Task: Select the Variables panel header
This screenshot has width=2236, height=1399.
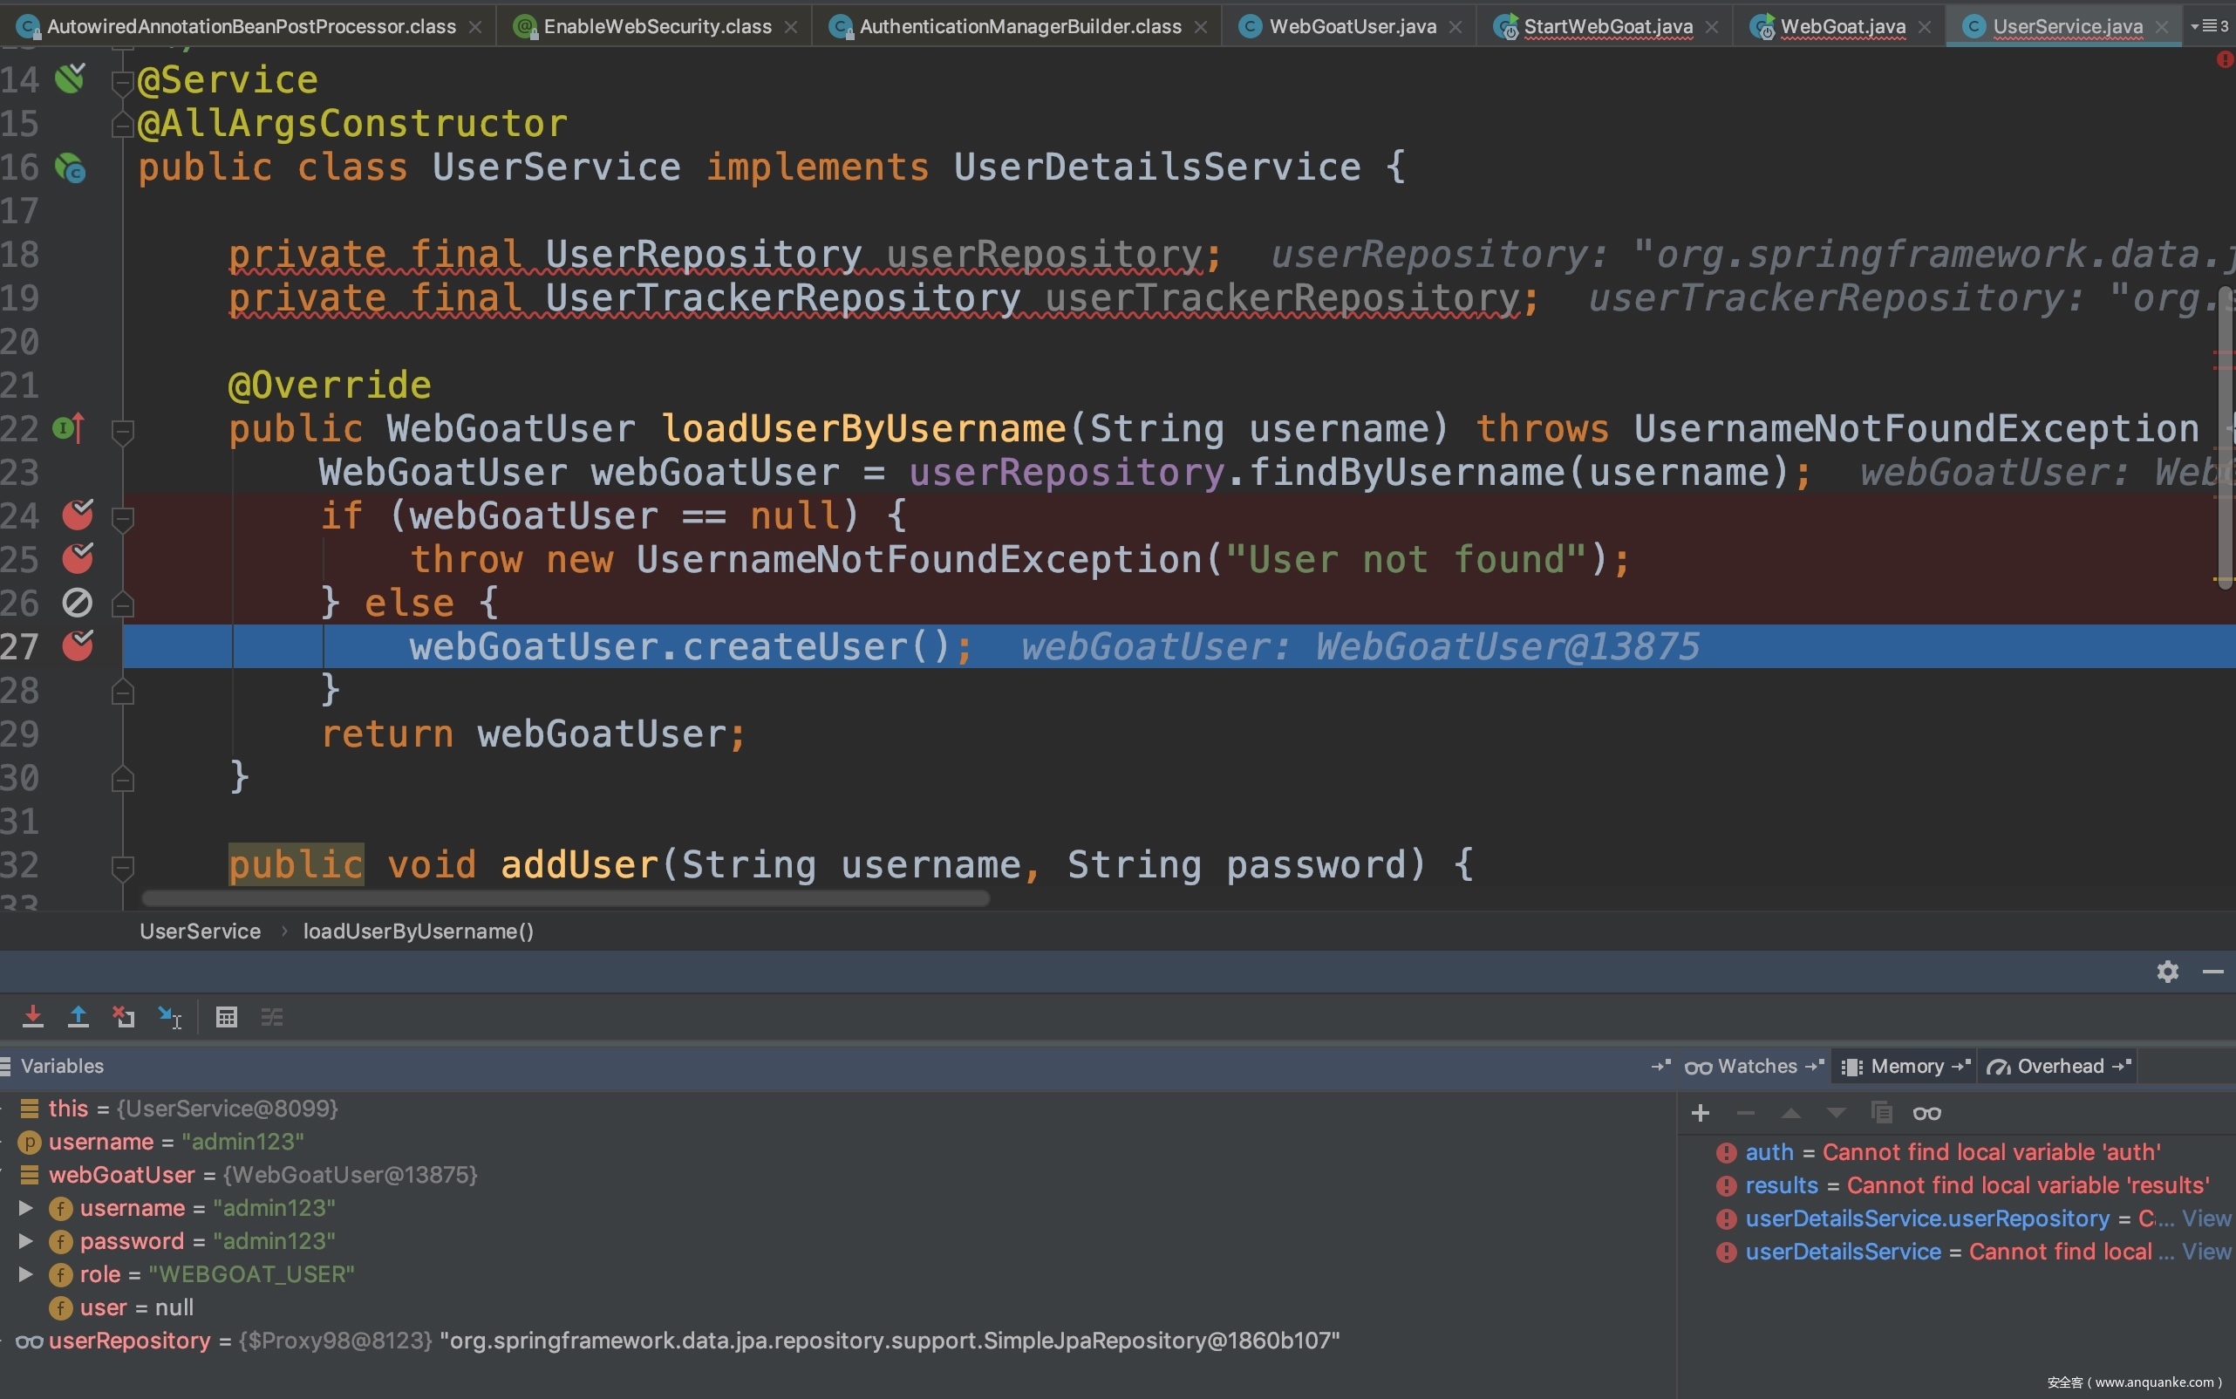Action: click(x=61, y=1066)
